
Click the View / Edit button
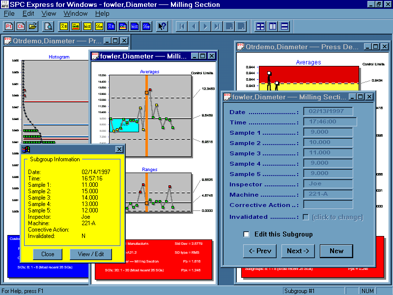tap(91, 254)
